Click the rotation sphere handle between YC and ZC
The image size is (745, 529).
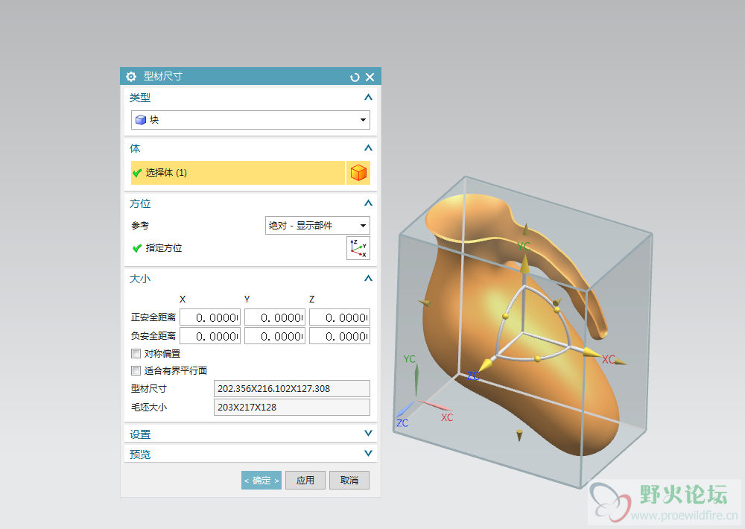pos(506,316)
